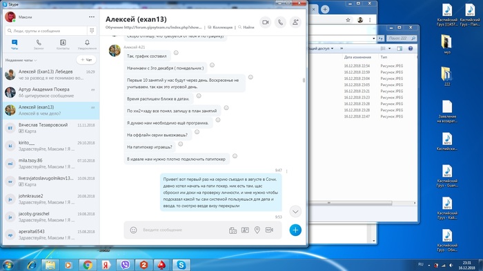
Task: Open the more options menu beside Максим
Action: (x=92, y=17)
